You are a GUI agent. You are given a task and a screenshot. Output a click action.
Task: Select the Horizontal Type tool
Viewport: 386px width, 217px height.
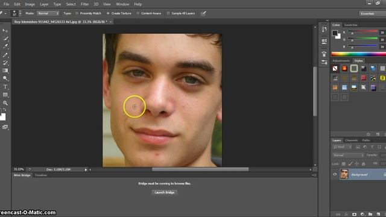(5, 87)
